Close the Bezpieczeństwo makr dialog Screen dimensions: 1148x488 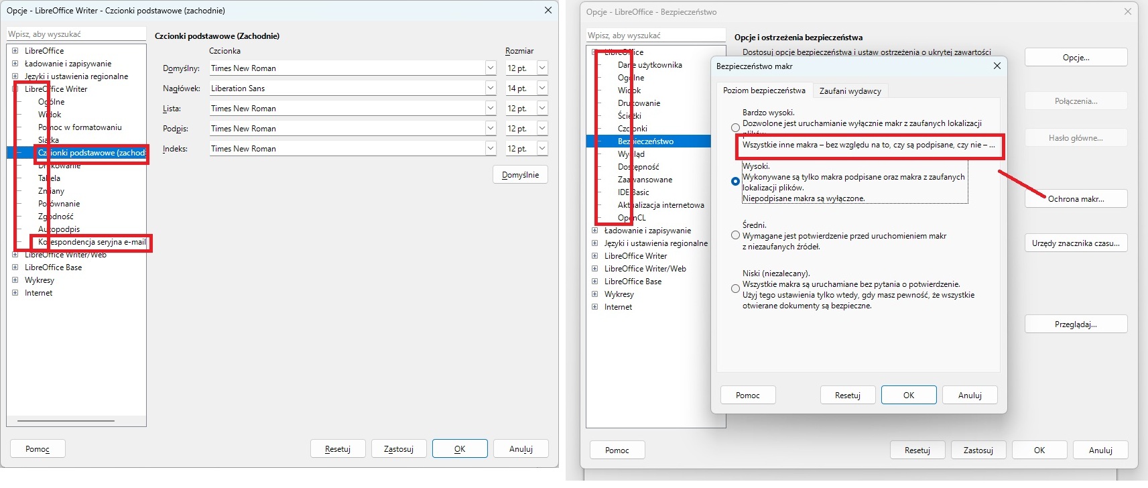(x=997, y=66)
